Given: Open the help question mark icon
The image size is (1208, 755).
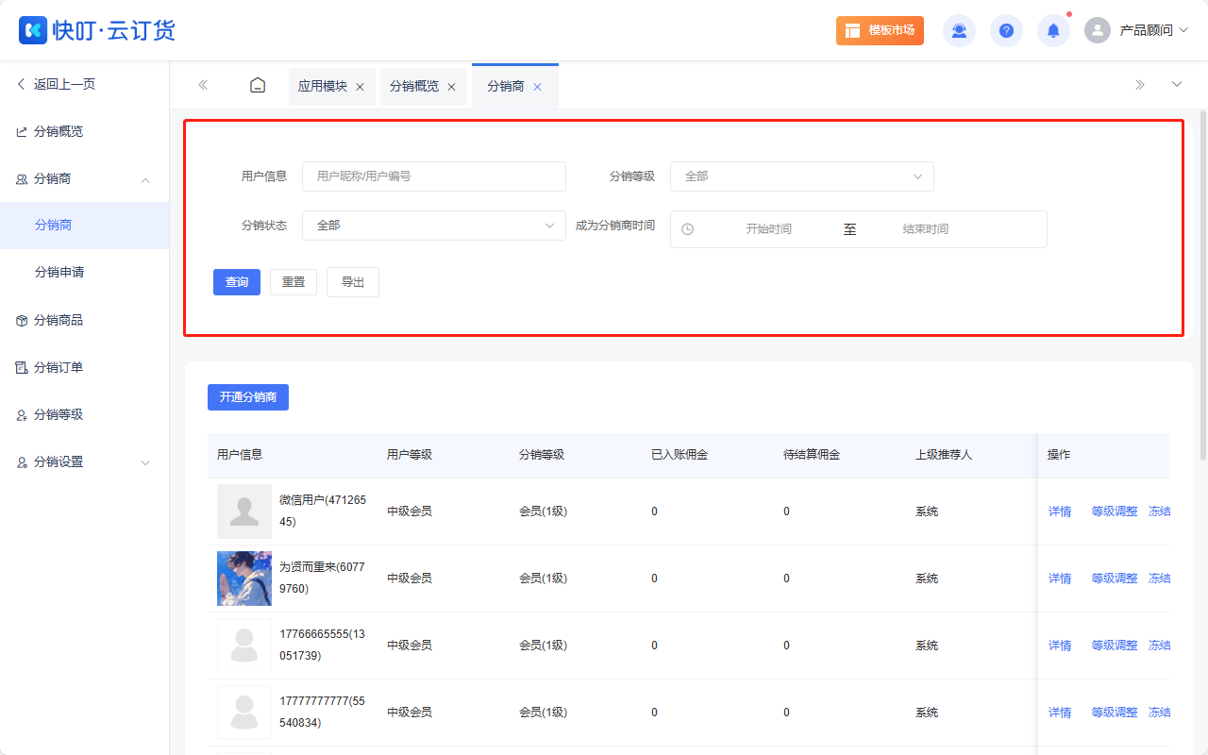Looking at the screenshot, I should click(x=1006, y=30).
